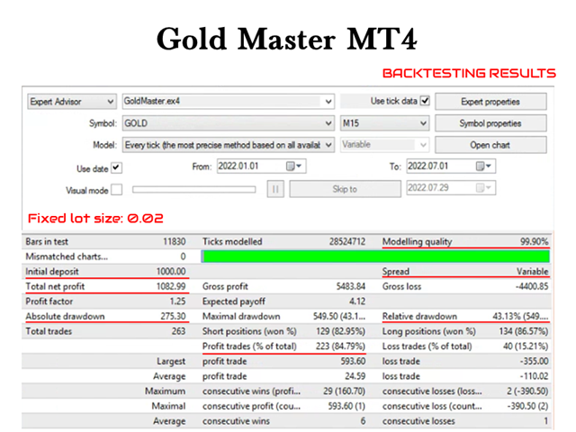Viewport: 576px width, 432px height.
Task: Uncheck the Use date checkbox
Action: point(116,168)
